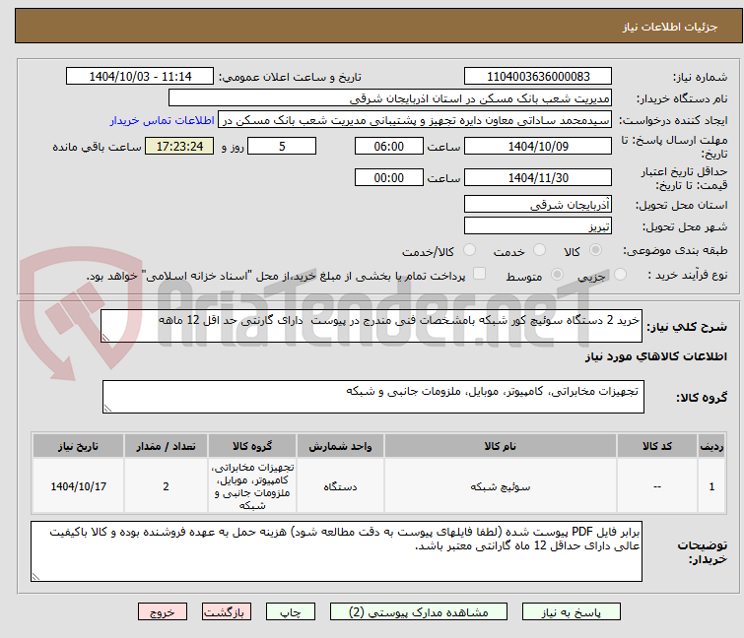The height and width of the screenshot is (638, 744).
Task: Open the اطلاعات تماس خریدار link
Action: click(x=163, y=120)
